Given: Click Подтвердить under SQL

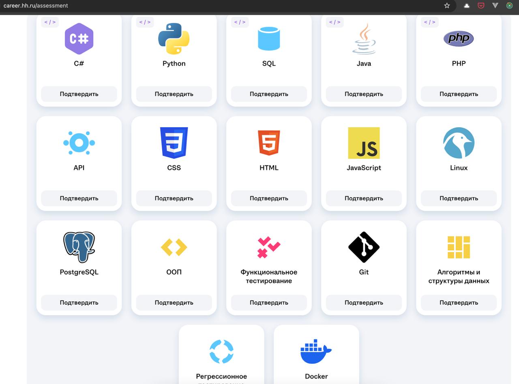Looking at the screenshot, I should point(269,94).
